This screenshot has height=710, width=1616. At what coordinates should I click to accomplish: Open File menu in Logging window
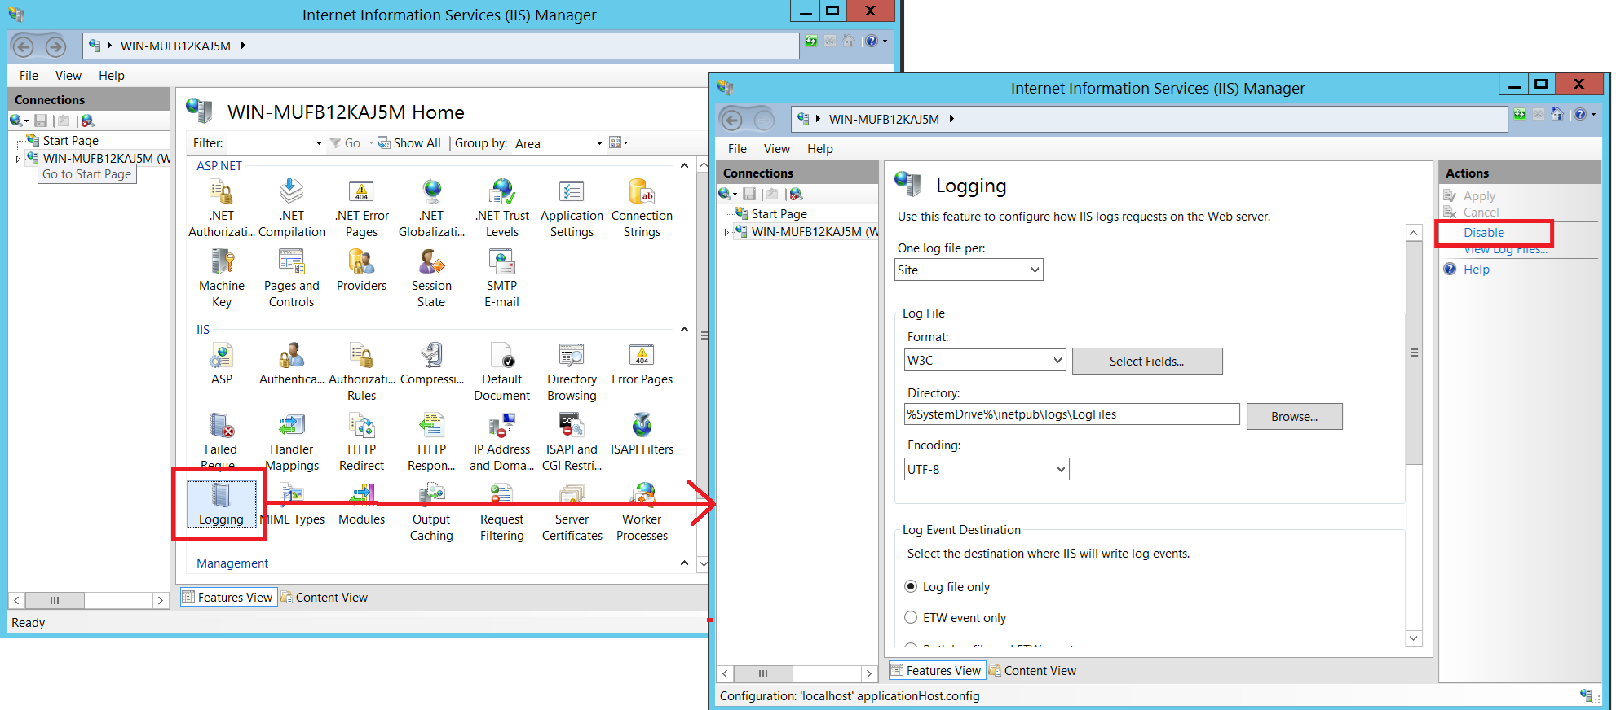tap(737, 148)
